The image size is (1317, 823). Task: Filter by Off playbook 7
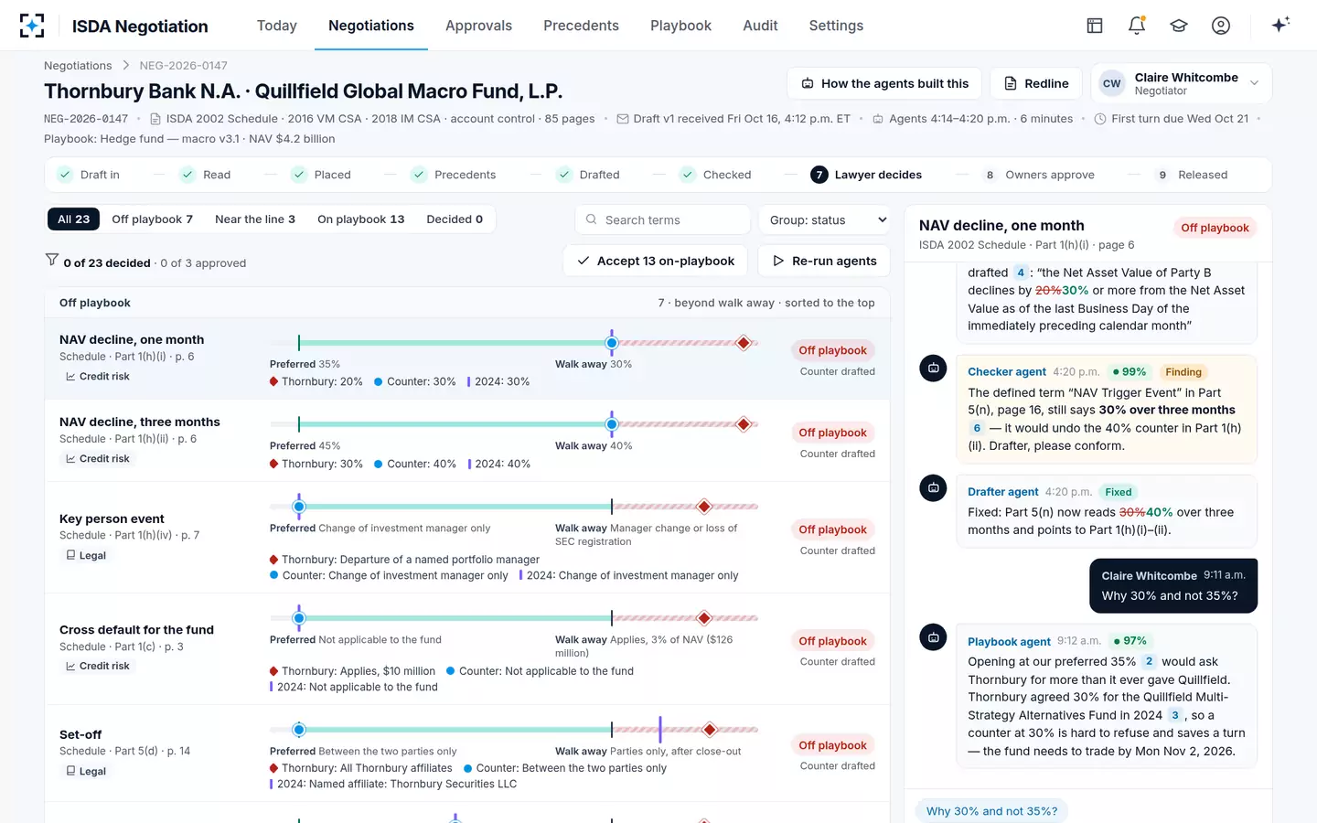[x=152, y=219]
